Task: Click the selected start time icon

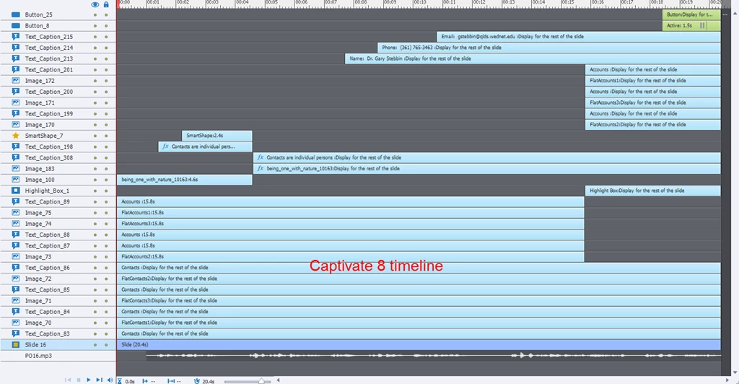Action: tap(144, 380)
